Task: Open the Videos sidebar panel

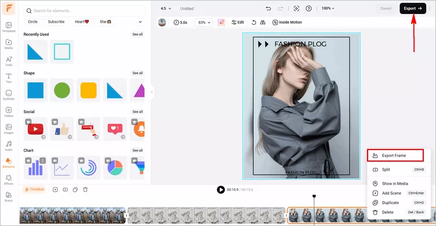Action: [9, 112]
